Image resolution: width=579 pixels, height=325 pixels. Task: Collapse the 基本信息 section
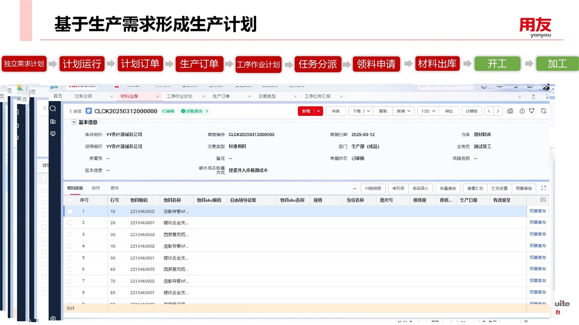[74, 122]
